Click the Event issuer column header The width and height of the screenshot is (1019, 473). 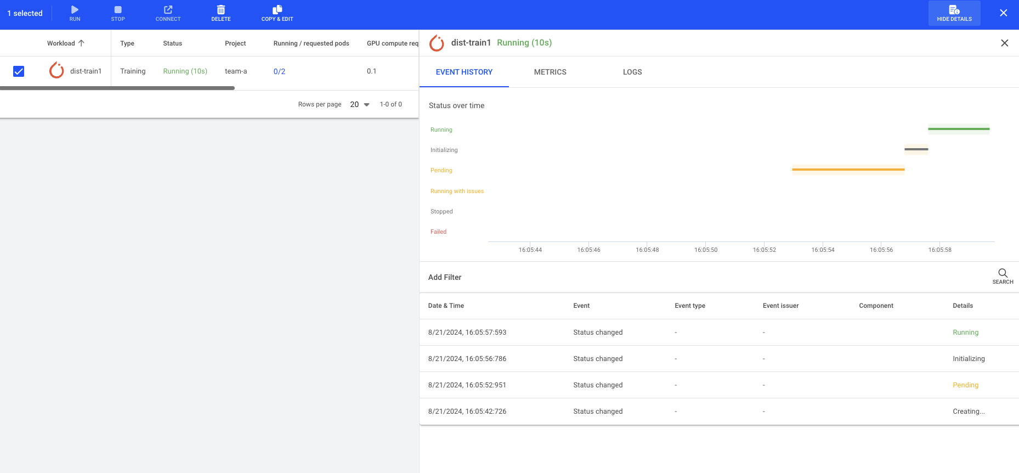click(780, 306)
